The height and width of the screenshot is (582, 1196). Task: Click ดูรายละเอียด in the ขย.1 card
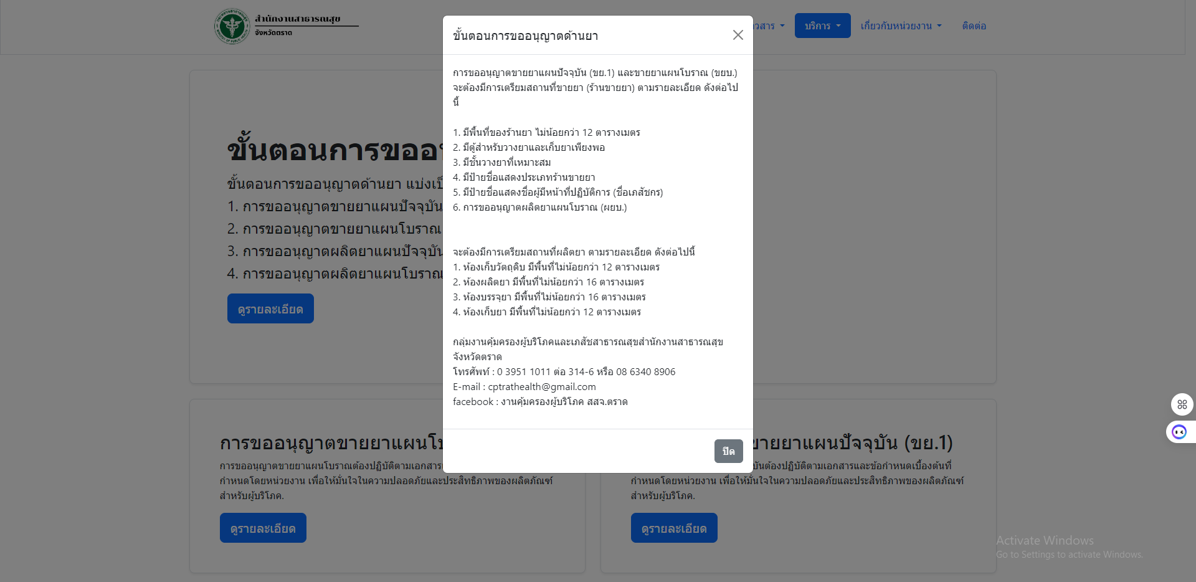(x=674, y=528)
